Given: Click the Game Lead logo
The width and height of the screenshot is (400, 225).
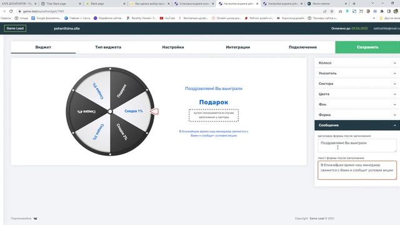Looking at the screenshot, I should (15, 28).
